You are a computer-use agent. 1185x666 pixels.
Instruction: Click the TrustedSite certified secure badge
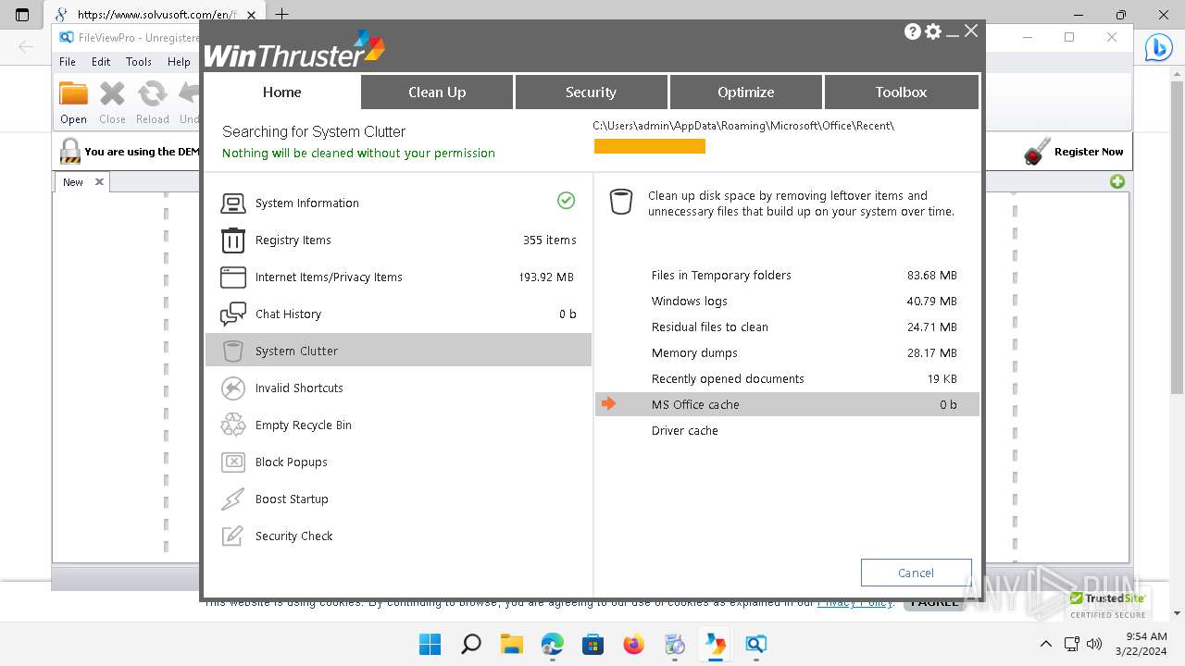1108,605
